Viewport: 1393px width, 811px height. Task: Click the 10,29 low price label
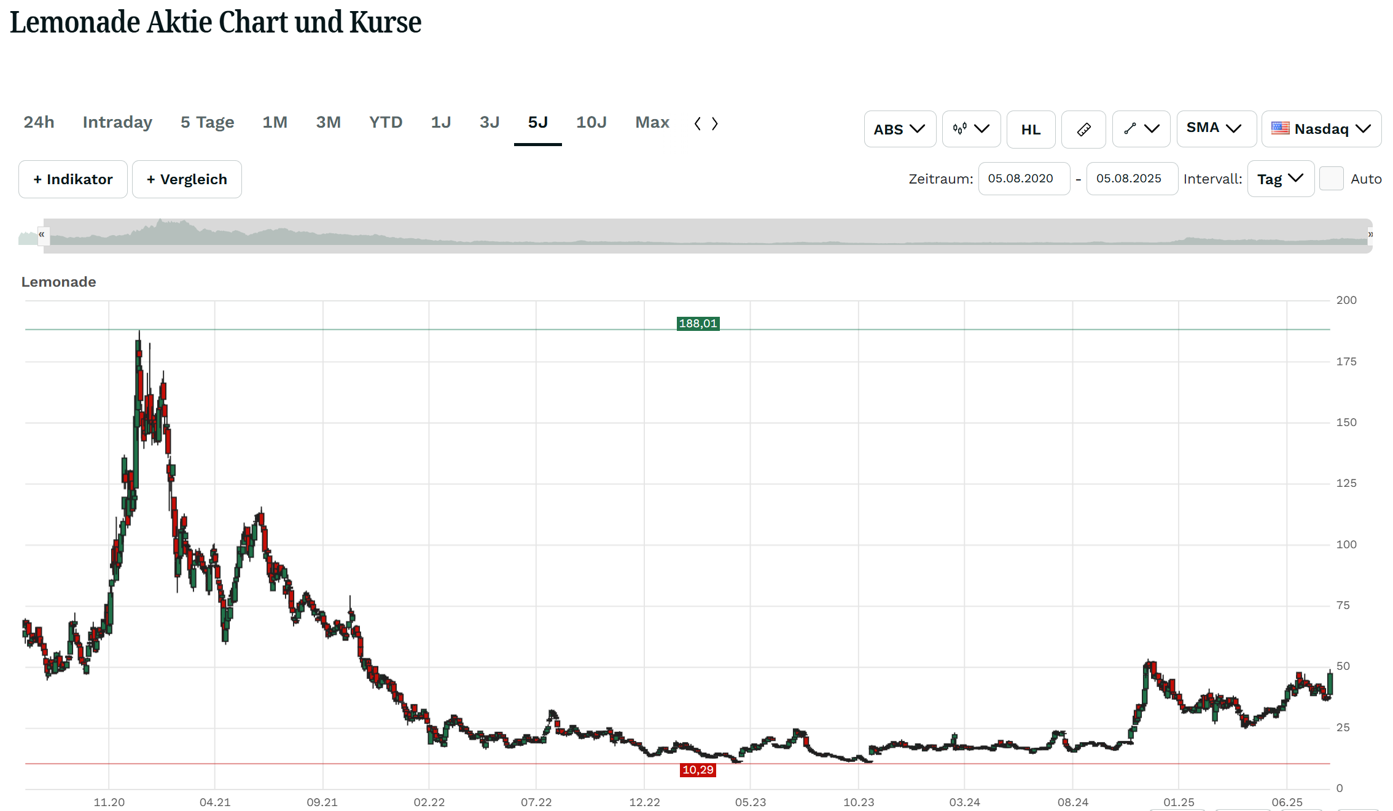[x=698, y=770]
